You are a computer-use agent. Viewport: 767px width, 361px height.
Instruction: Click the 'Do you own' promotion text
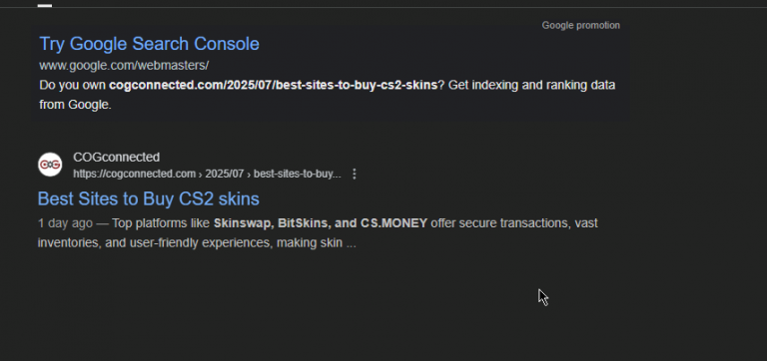[72, 85]
